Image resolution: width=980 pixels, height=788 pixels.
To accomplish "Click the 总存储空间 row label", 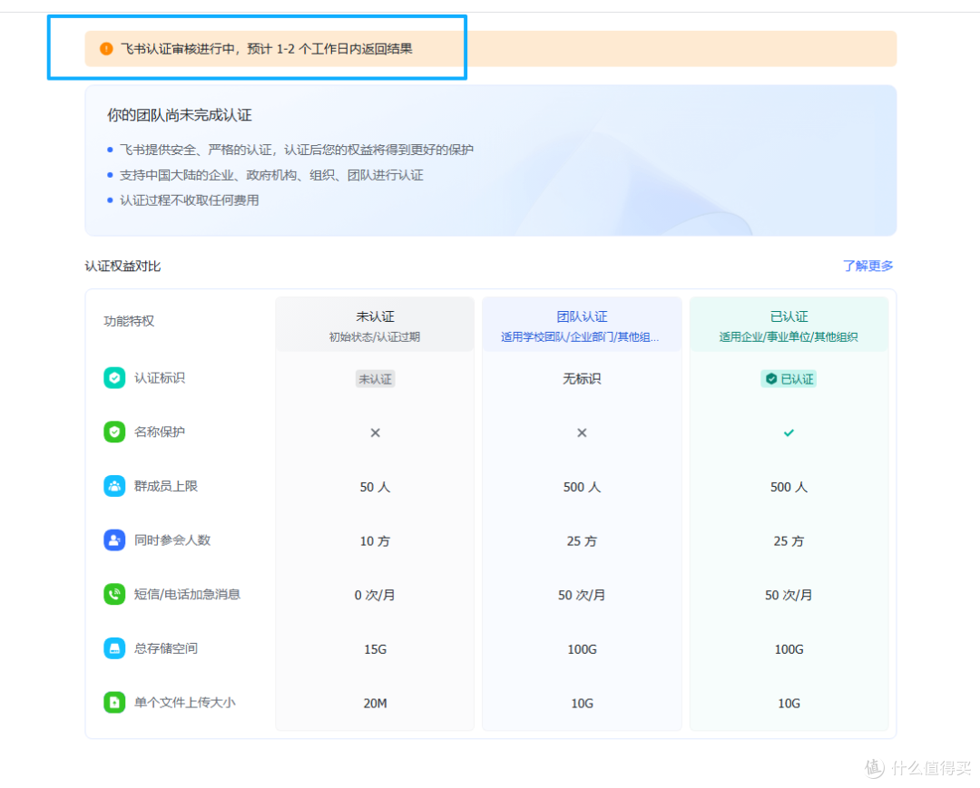I will coord(166,648).
